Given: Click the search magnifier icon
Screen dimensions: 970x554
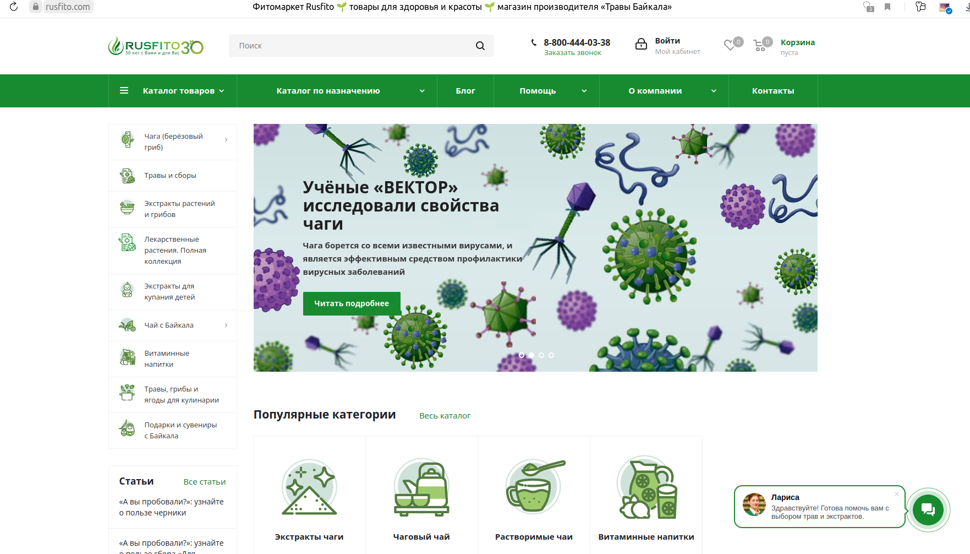Looking at the screenshot, I should tap(480, 46).
